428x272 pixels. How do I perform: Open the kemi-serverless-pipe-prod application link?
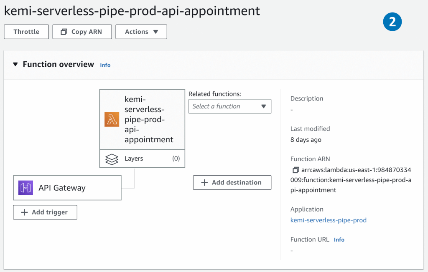point(328,220)
